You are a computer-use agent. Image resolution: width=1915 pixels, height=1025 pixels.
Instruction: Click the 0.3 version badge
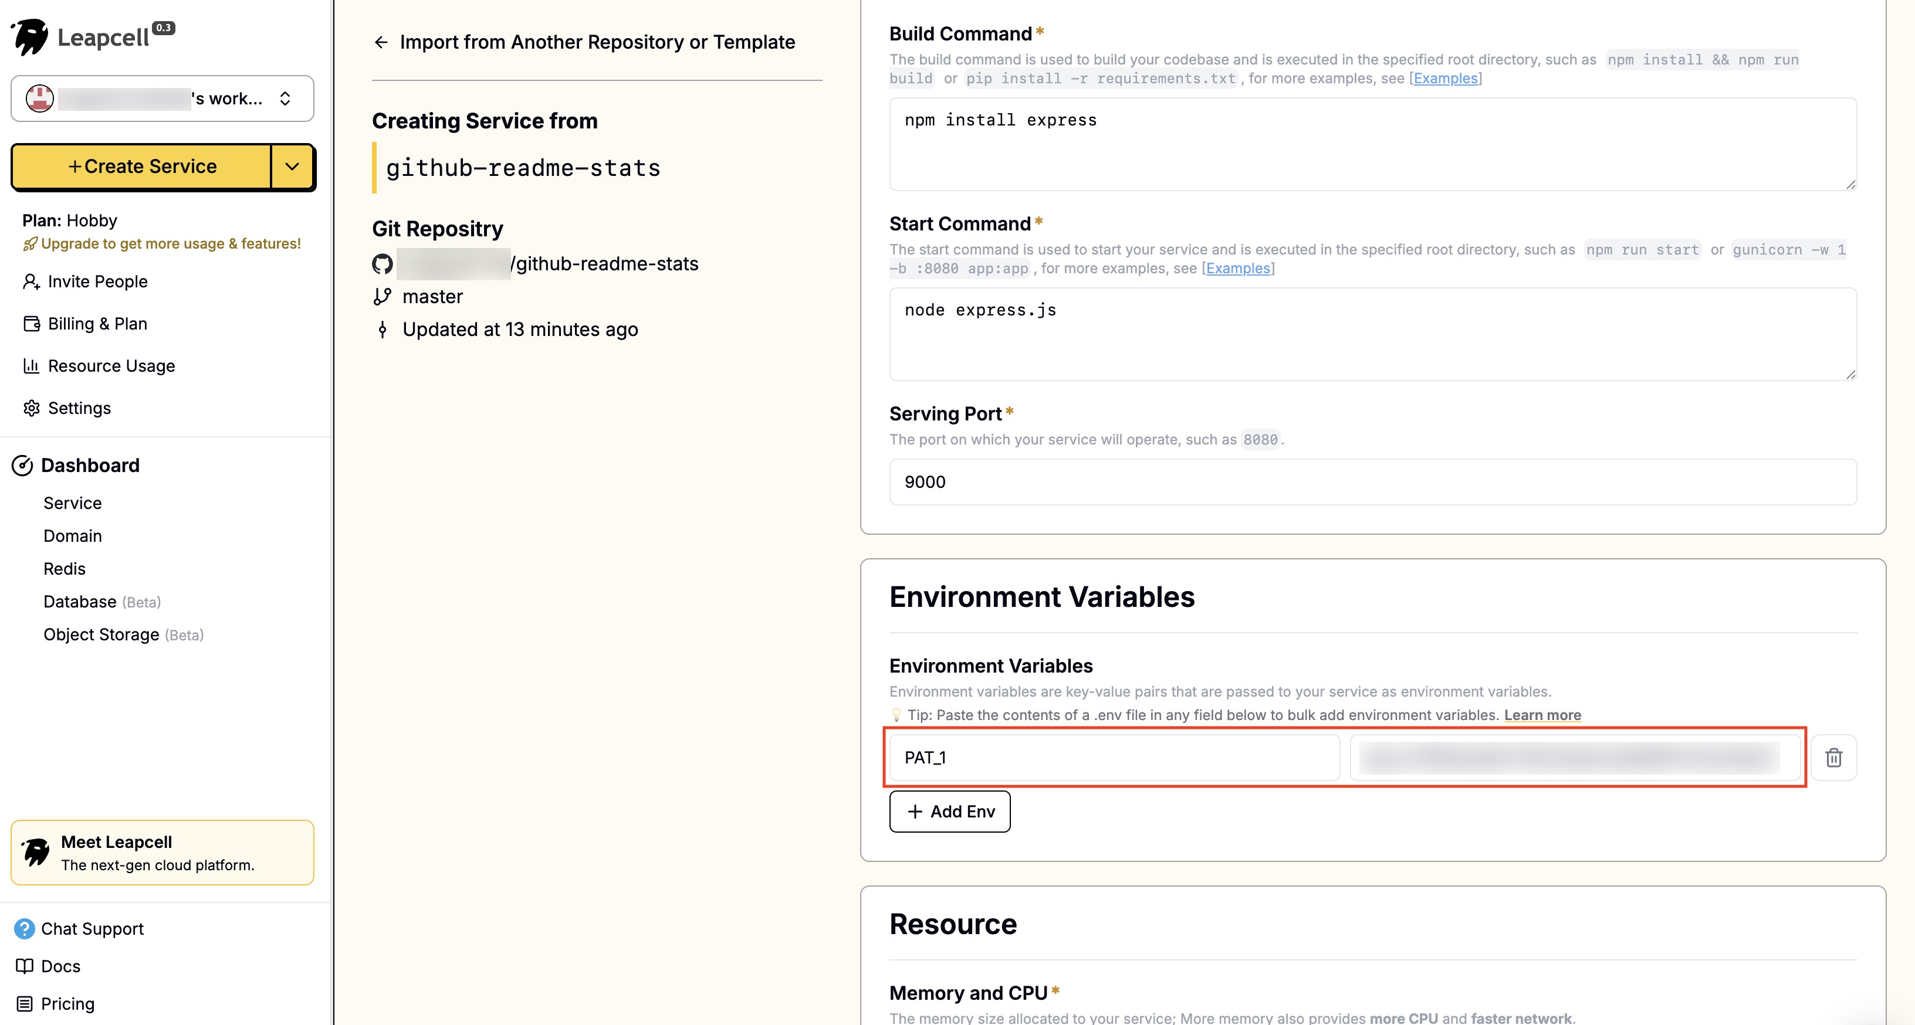164,28
